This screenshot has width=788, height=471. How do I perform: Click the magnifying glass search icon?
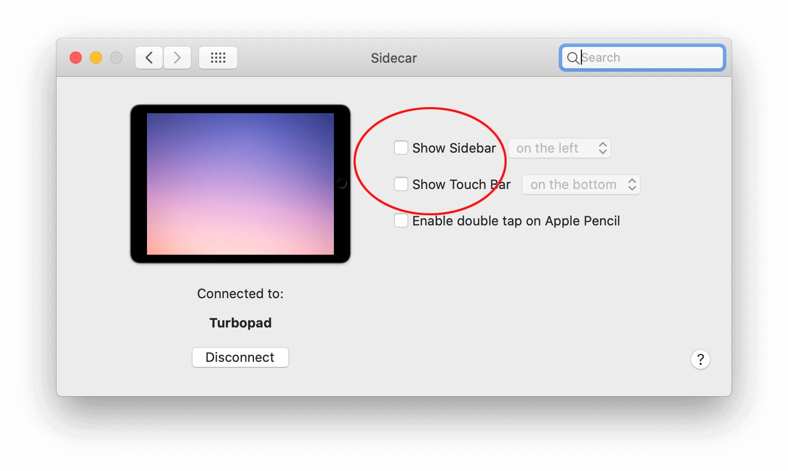tap(573, 58)
